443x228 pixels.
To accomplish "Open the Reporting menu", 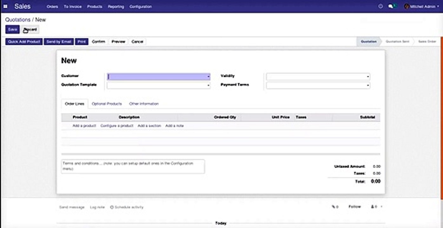I will pos(116,6).
